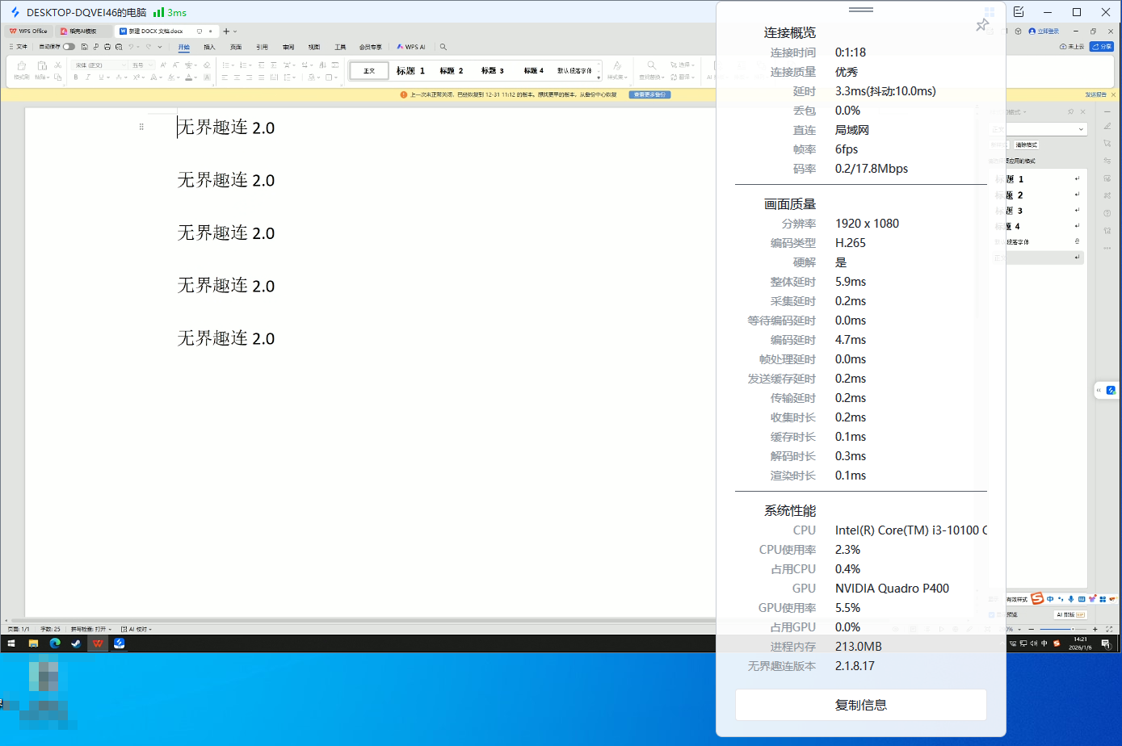The image size is (1122, 746).
Task: Click the 复制信息 button
Action: [x=860, y=704]
